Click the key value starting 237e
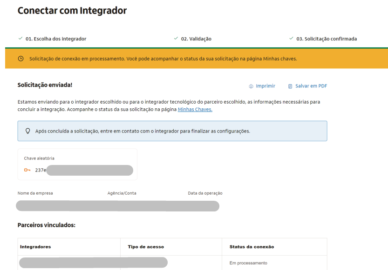The image size is (388, 270). 41,170
